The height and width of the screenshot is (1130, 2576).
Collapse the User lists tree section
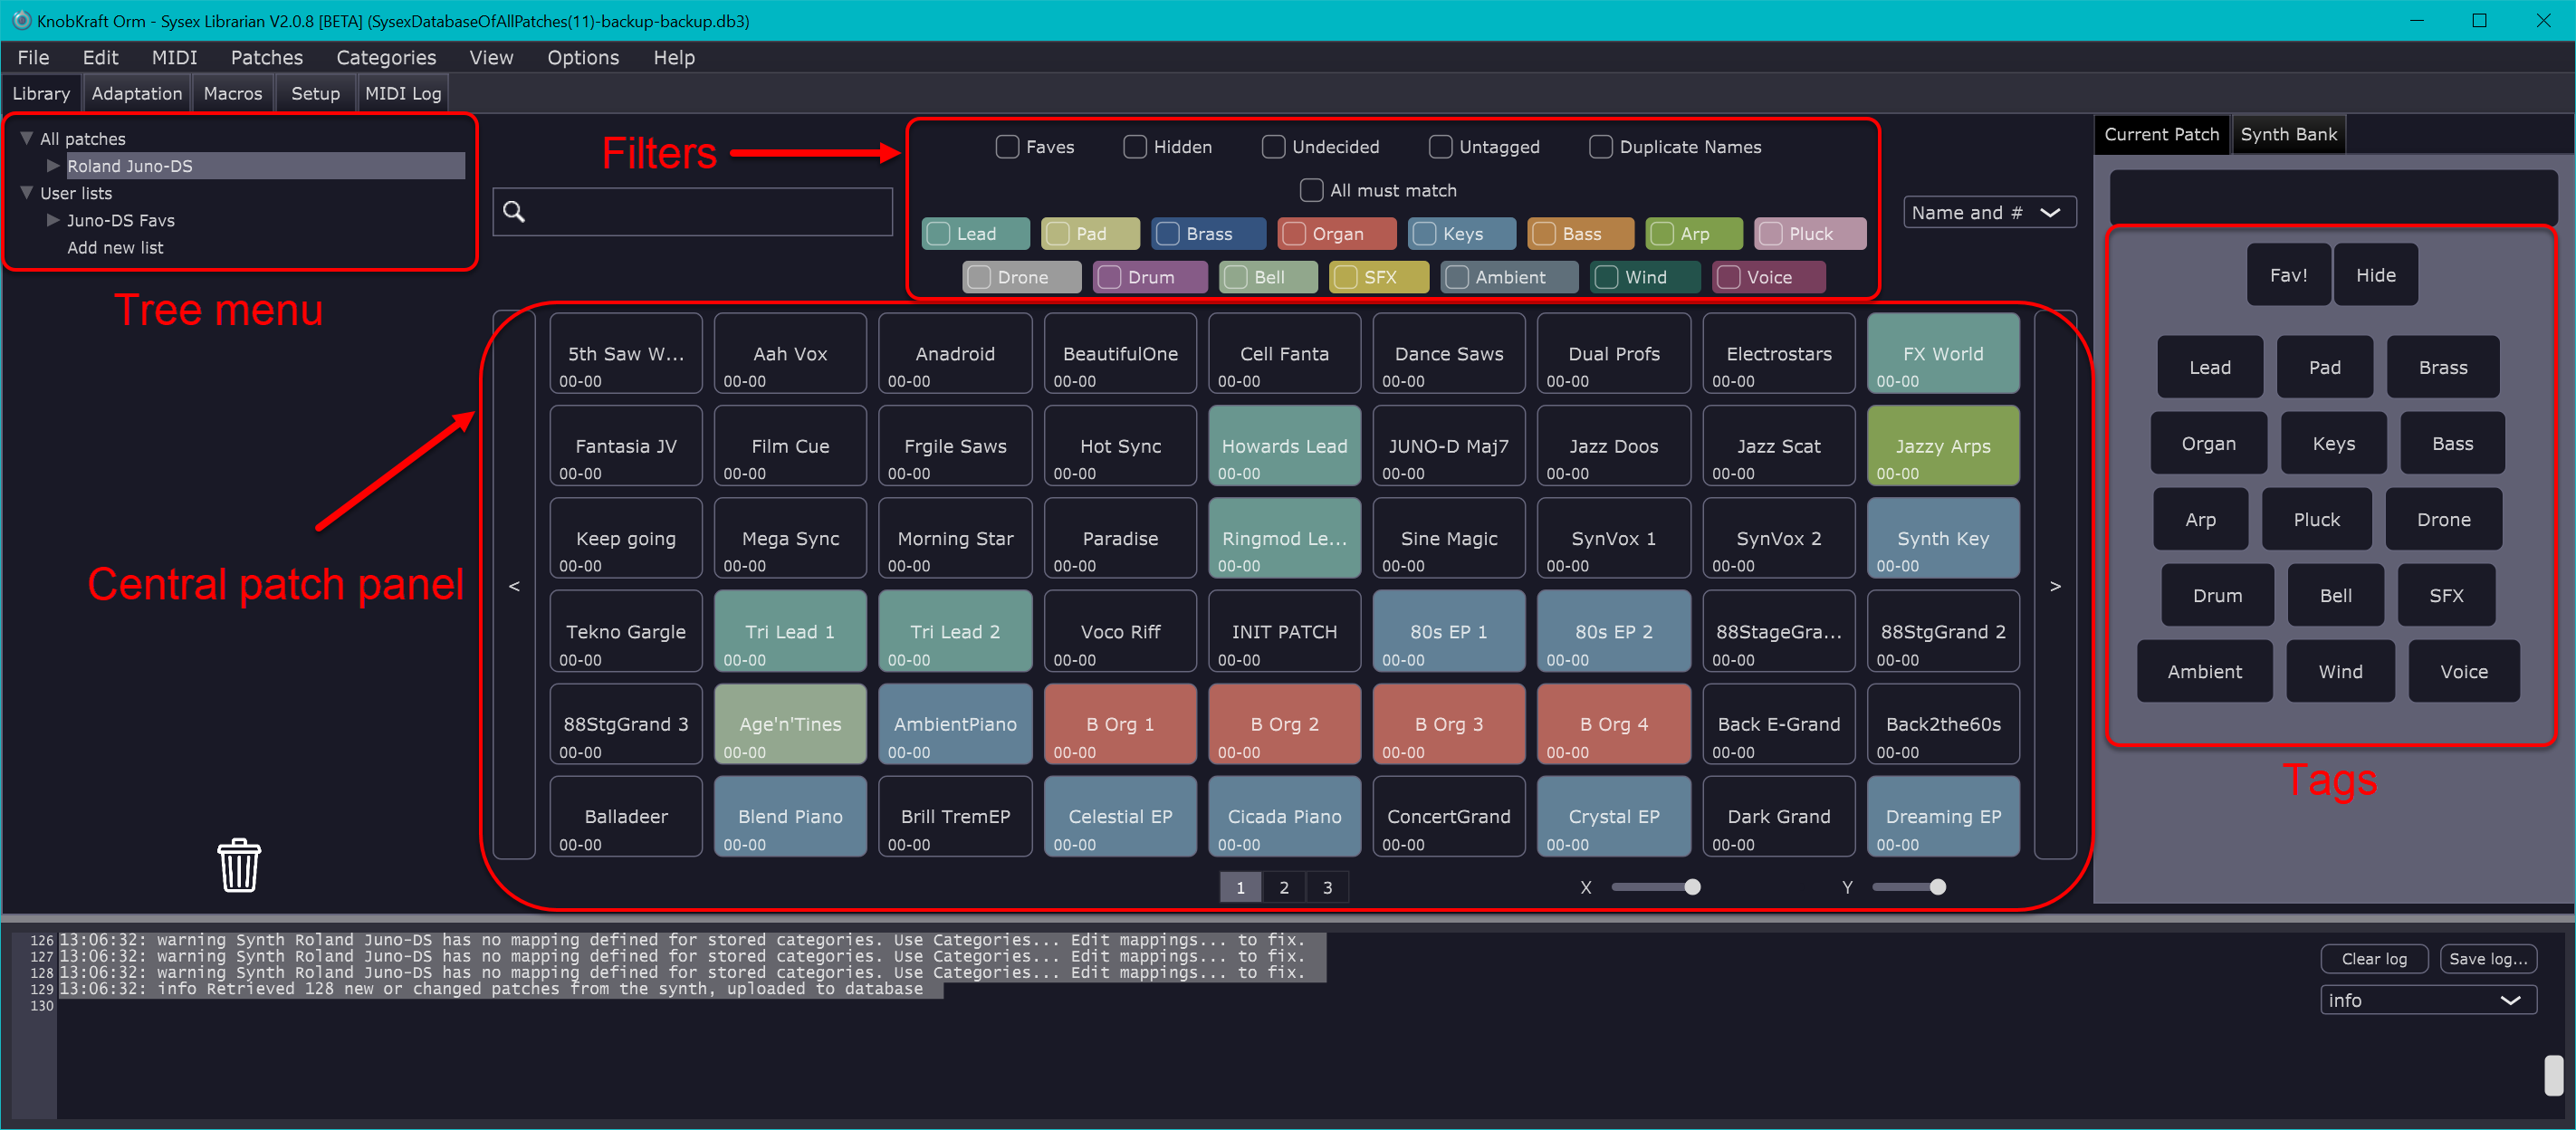point(27,192)
